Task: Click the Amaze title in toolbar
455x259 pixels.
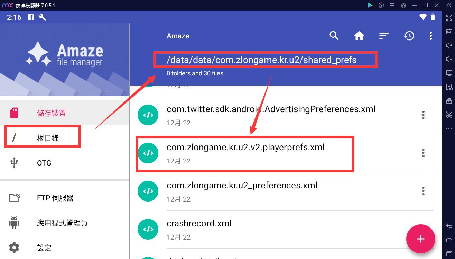Action: (178, 36)
